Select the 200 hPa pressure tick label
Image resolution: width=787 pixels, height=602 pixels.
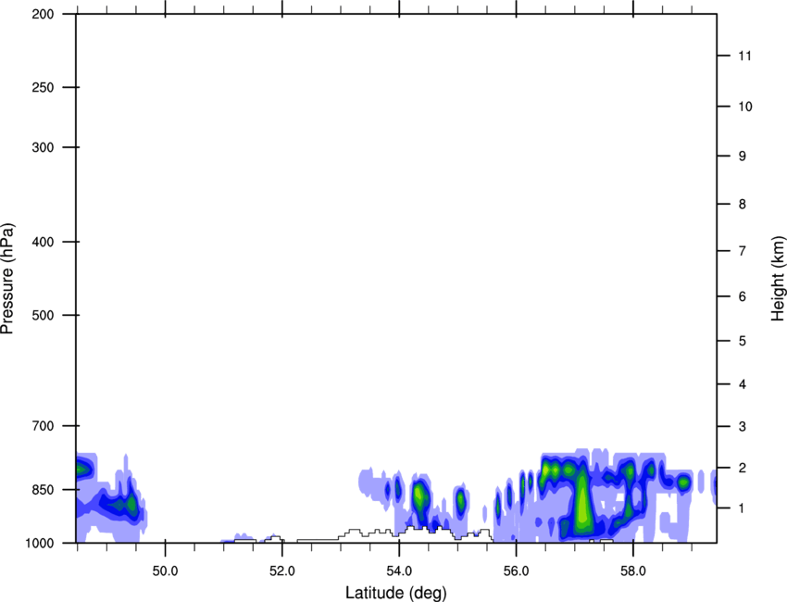[42, 15]
